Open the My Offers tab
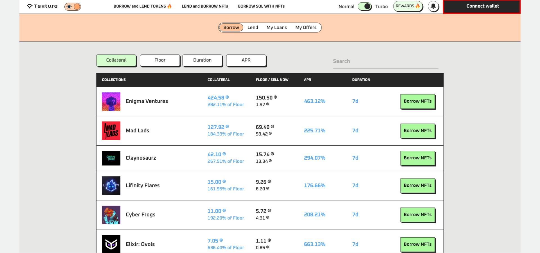This screenshot has height=253, width=540. [306, 28]
